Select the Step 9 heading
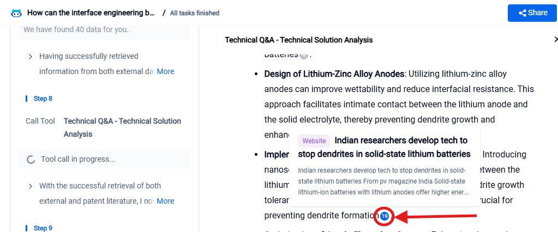This screenshot has width=558, height=232. point(43,228)
